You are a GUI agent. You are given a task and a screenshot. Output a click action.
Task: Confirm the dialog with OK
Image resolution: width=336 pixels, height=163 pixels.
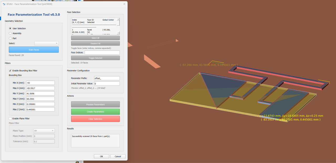[x=102, y=156]
